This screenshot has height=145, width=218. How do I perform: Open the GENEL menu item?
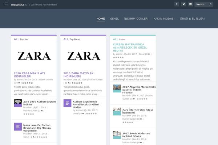tap(114, 18)
